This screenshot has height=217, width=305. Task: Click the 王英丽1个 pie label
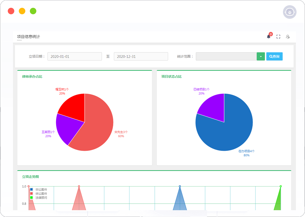point(48,132)
